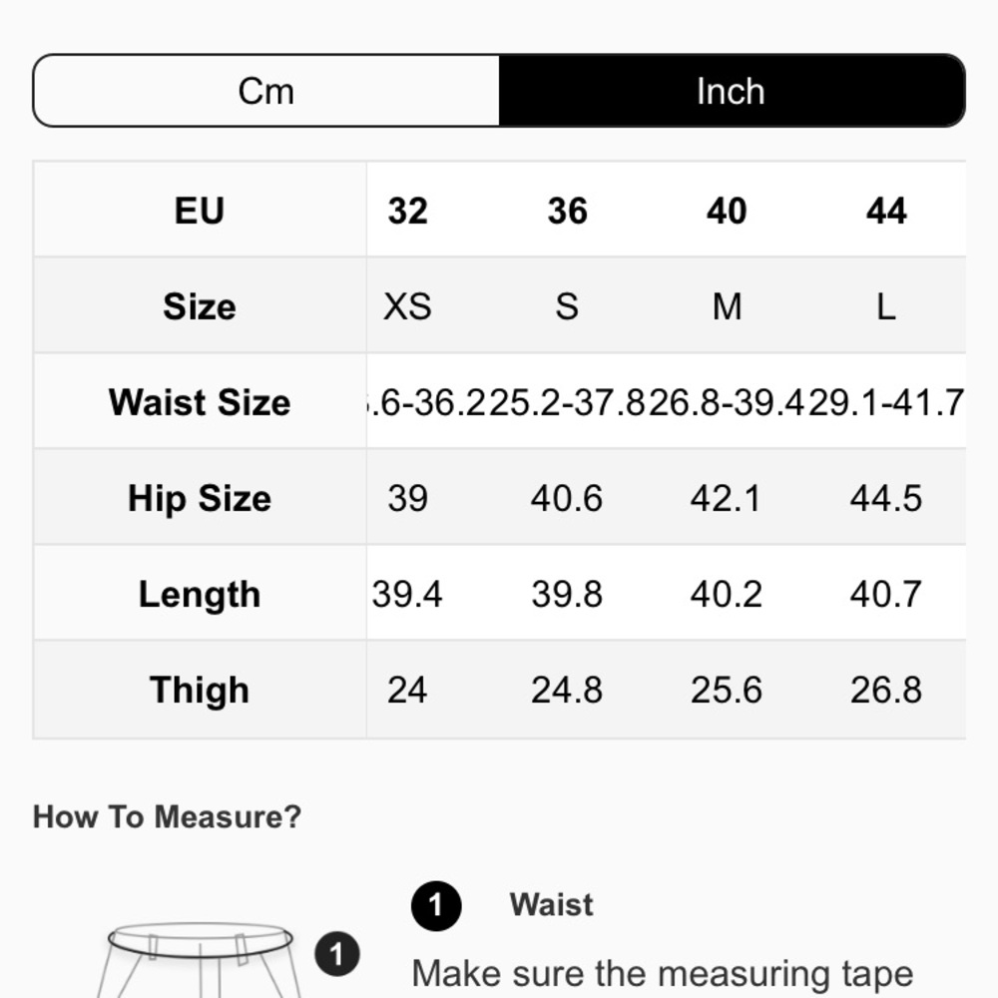
Task: Click the pants waist illustration
Action: point(200,958)
